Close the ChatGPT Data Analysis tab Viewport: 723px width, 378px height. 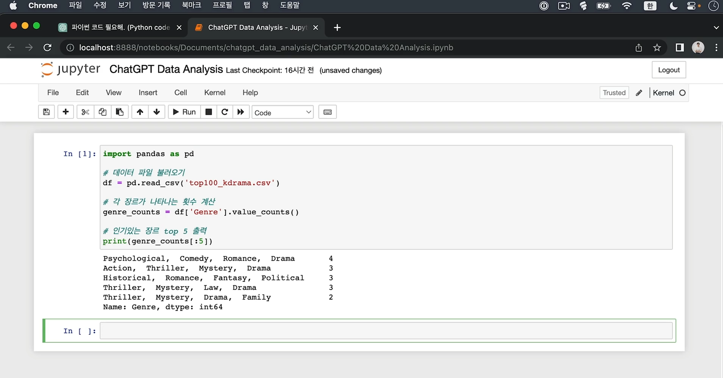pos(315,27)
